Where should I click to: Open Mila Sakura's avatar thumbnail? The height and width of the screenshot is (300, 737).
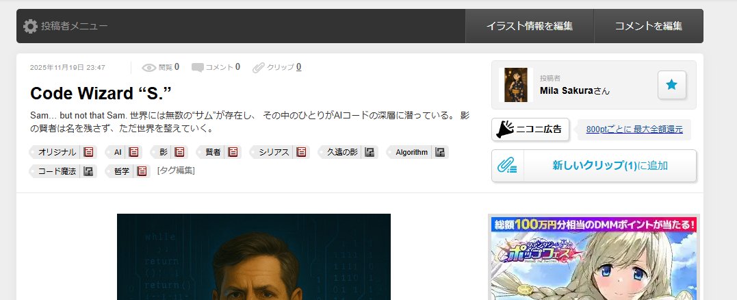515,85
